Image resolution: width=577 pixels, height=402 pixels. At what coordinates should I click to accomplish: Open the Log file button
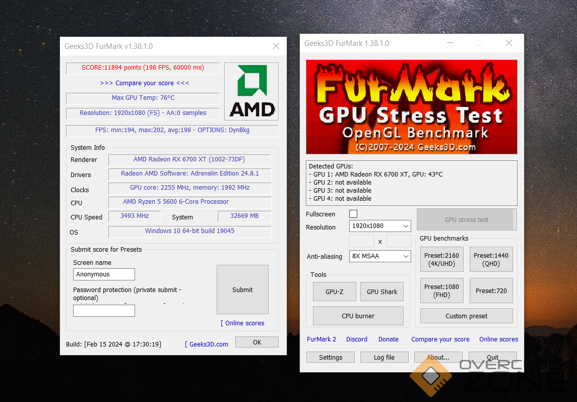click(x=384, y=358)
